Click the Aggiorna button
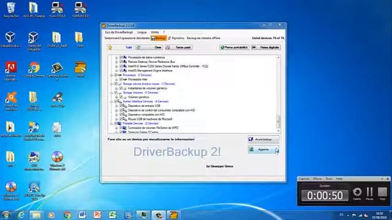This screenshot has height=220, width=392. pyautogui.click(x=263, y=149)
